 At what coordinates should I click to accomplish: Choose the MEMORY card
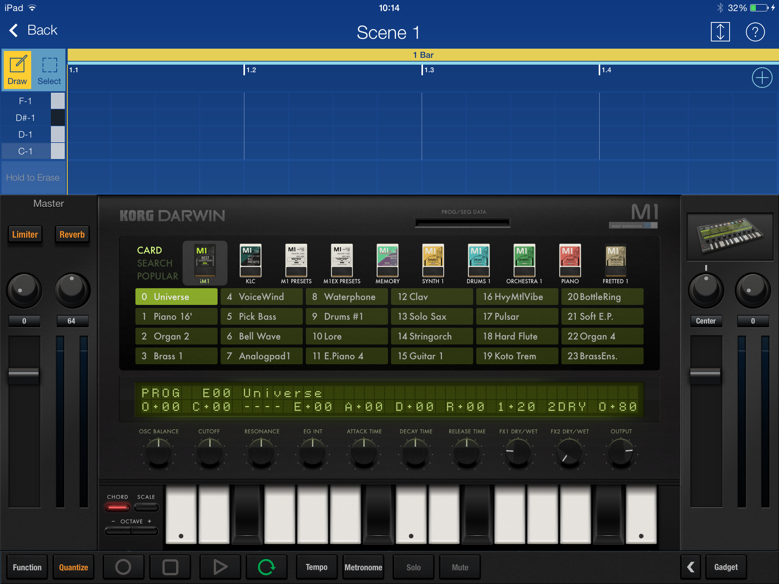(388, 264)
